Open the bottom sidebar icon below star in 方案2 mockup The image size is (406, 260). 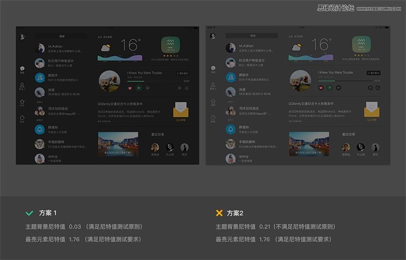[x=213, y=118]
